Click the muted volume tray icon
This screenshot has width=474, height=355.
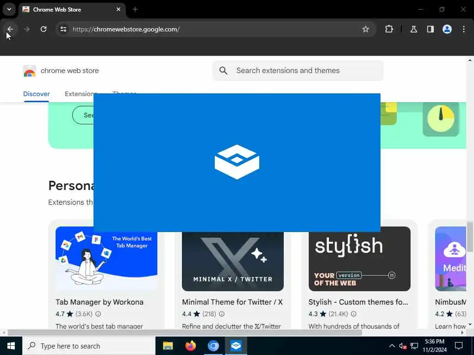point(403,346)
